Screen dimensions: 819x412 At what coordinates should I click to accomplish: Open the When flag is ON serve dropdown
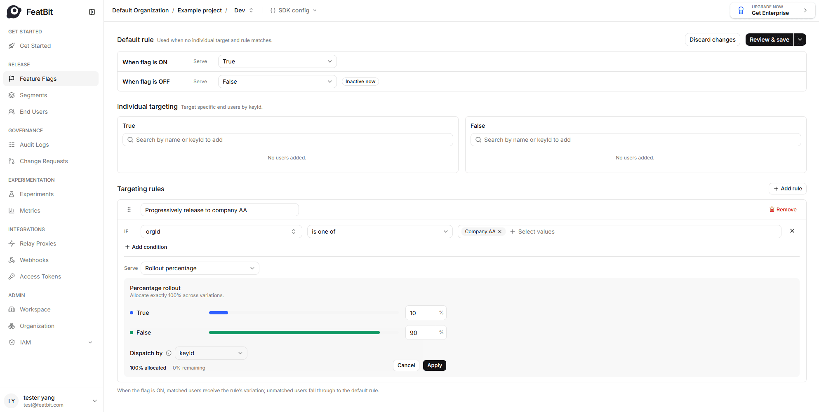click(x=278, y=61)
